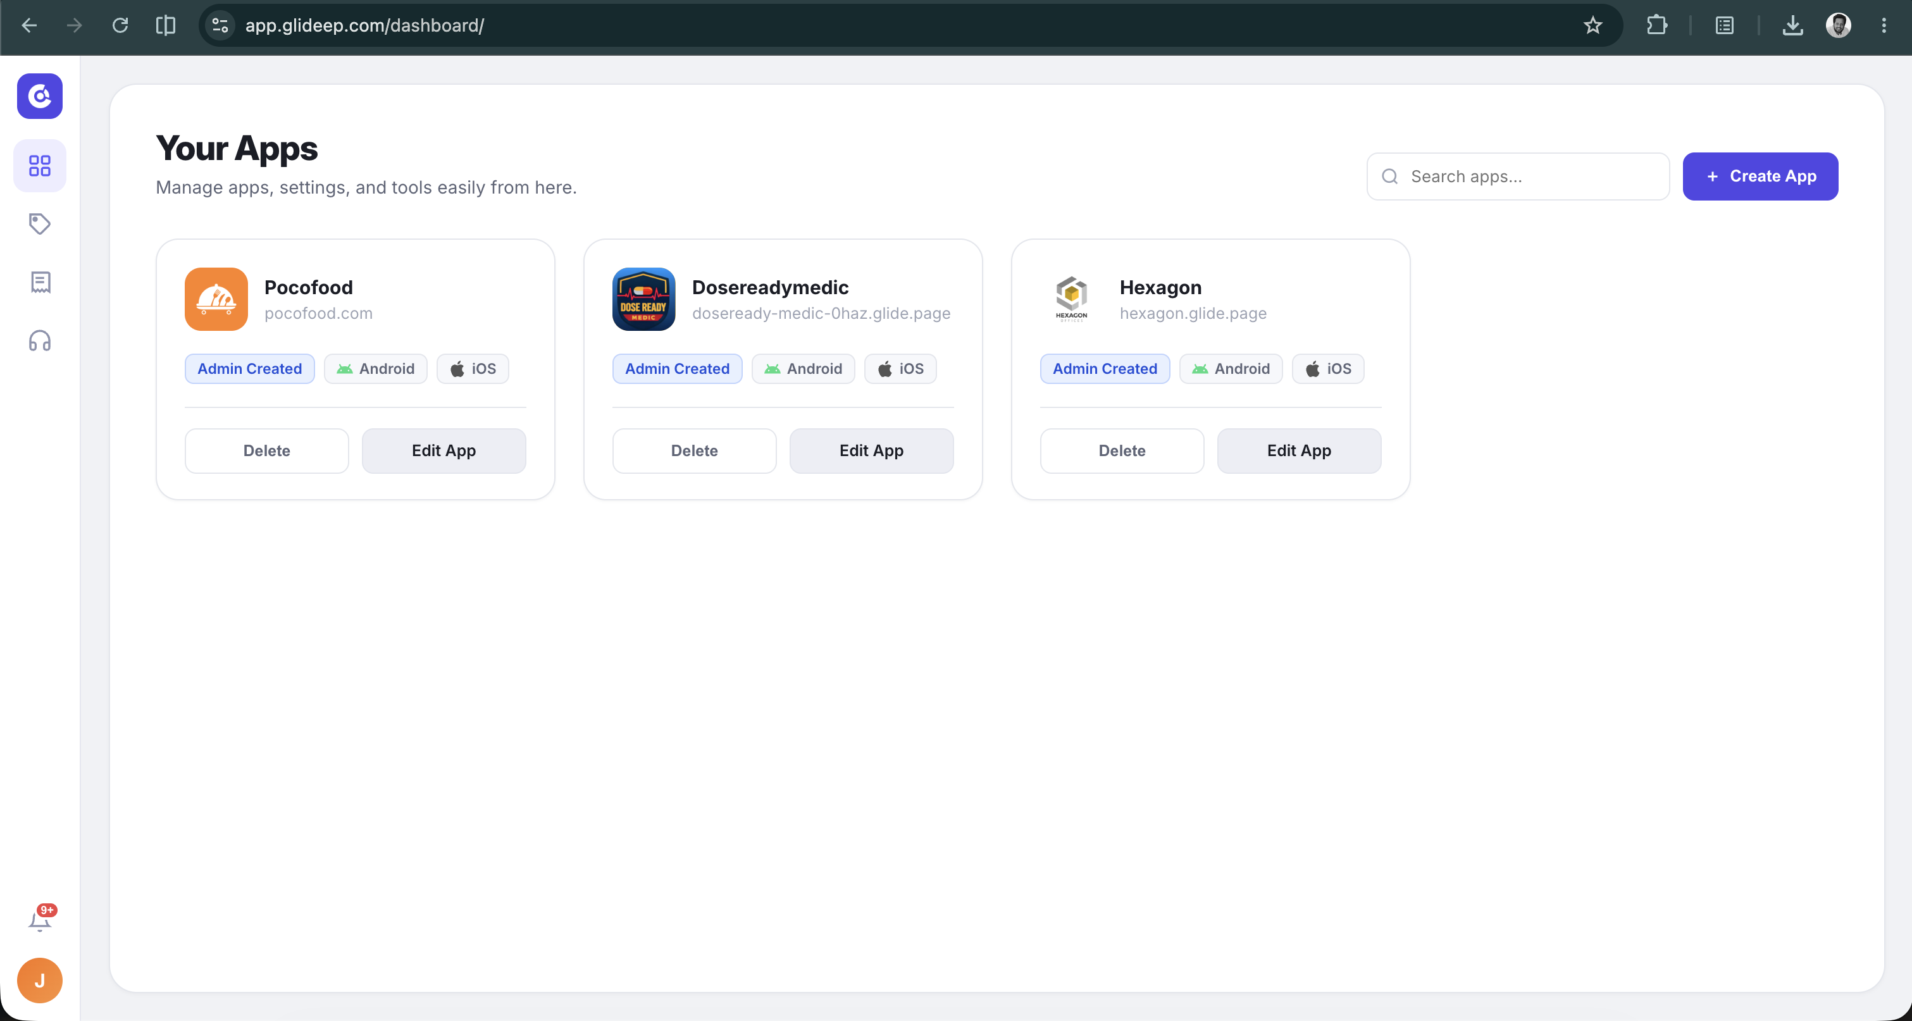Click the magnifier icon in search box
The width and height of the screenshot is (1912, 1021).
coord(1390,176)
